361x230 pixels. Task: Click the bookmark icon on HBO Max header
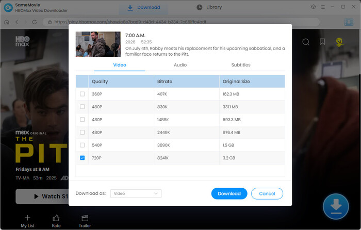(322, 42)
